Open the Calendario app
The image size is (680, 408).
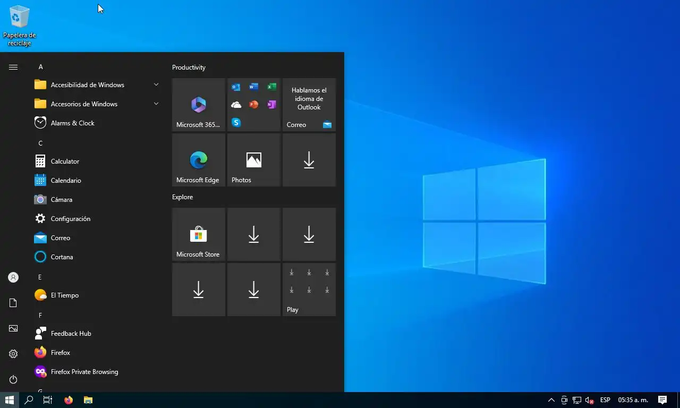coord(97,180)
